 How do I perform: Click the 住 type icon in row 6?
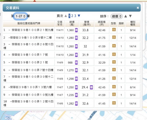114,70
